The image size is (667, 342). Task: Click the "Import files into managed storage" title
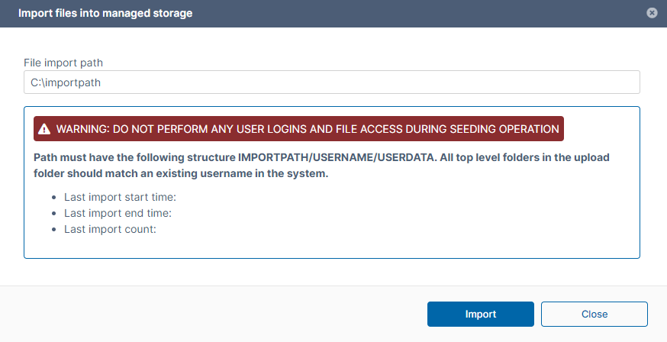tap(105, 13)
